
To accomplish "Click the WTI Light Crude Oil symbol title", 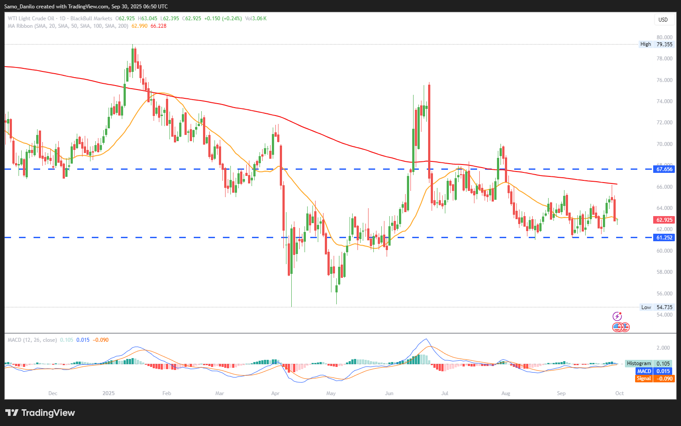I will click(x=31, y=19).
